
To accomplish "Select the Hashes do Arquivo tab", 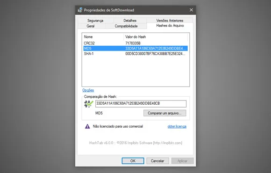I will 170,26.
